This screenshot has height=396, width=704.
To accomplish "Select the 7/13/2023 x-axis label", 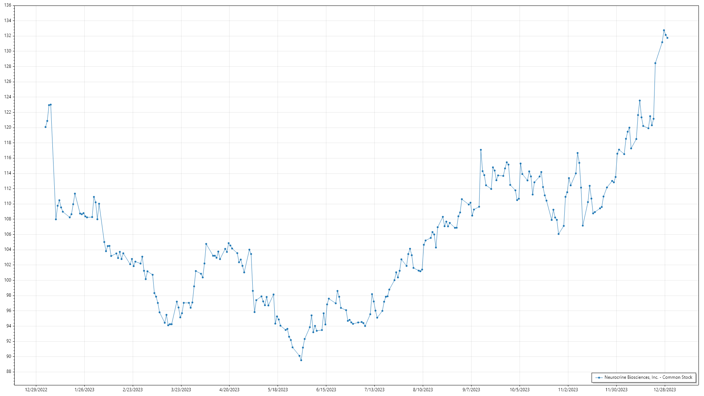I will pyautogui.click(x=374, y=390).
